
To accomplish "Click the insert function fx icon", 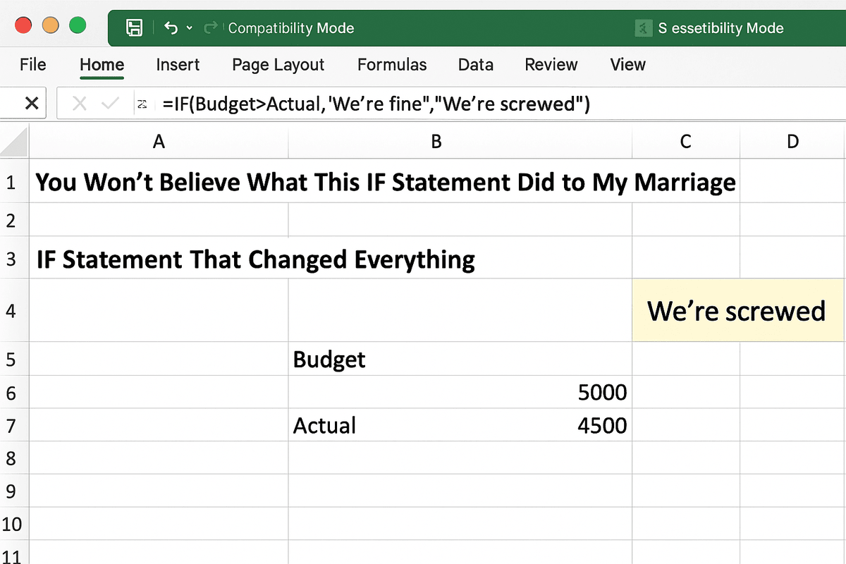I will click(142, 104).
